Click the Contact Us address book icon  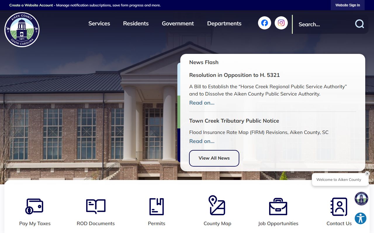coord(339,206)
